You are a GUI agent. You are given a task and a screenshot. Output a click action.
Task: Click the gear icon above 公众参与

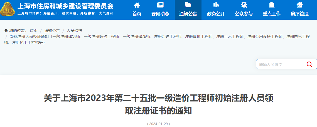(x=244, y=5)
